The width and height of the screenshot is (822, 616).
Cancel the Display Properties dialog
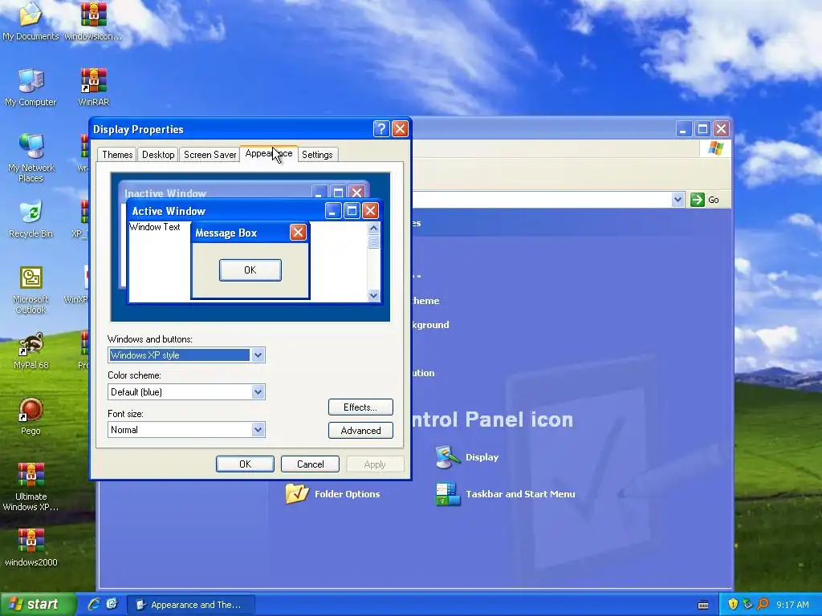310,464
